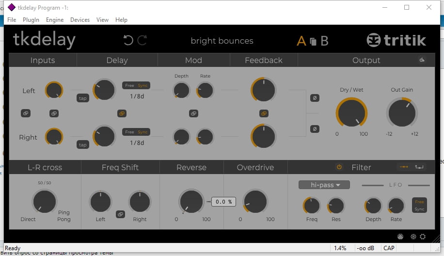The height and width of the screenshot is (256, 444).
Task: Click the Left Mod Depth knob
Action: coord(181,91)
